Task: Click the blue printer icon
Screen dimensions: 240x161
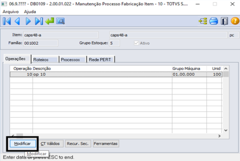Action: point(214,21)
